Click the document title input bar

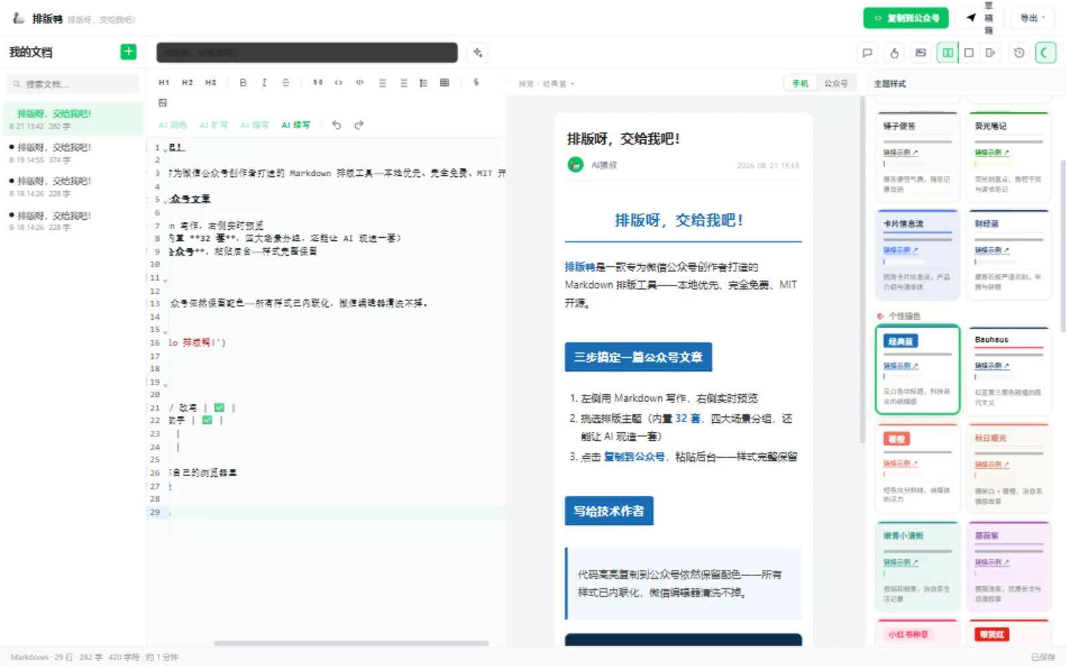coord(307,53)
